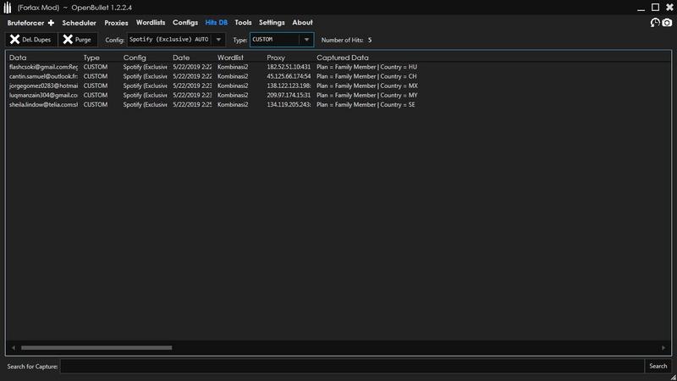
Task: Click proxy cell 209.97.174.15
Action: [289, 96]
